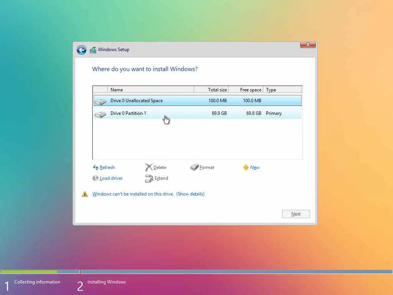This screenshot has height=295, width=393.
Task: Sort by the Total size column header
Action: pos(211,89)
